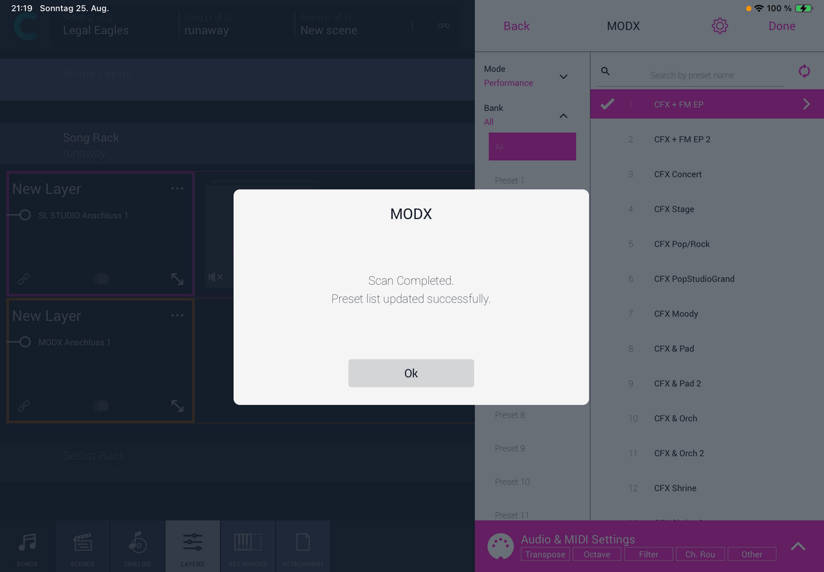Select the Preset 8 bank

tap(509, 415)
